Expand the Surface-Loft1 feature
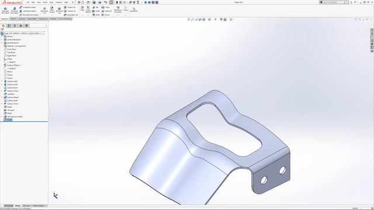The height and width of the screenshot is (210, 374). (2, 81)
